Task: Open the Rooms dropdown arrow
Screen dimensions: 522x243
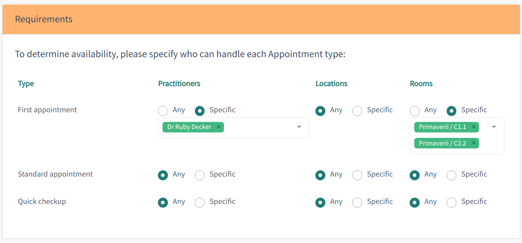Action: coord(494,127)
